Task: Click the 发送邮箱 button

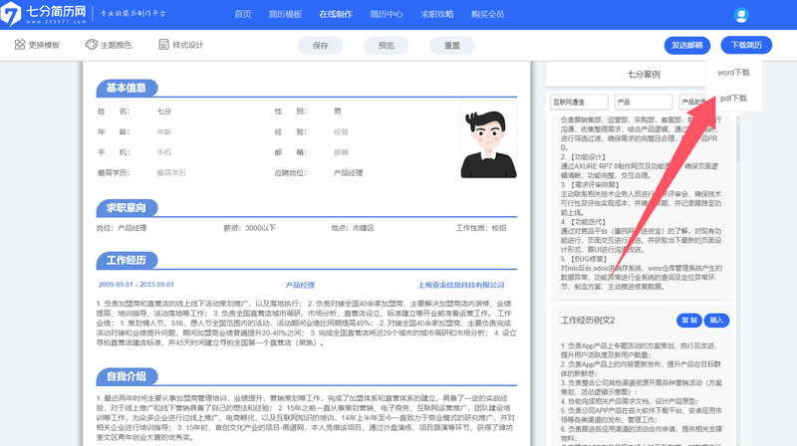Action: (x=687, y=45)
